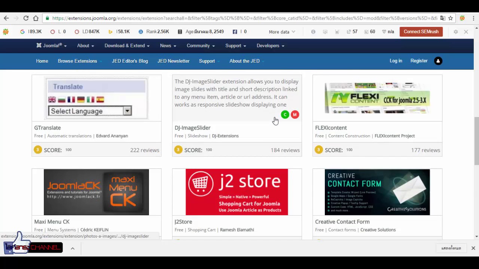Click 184 reviews on DJ-ImageSlider
This screenshot has width=479, height=269.
pyautogui.click(x=285, y=150)
